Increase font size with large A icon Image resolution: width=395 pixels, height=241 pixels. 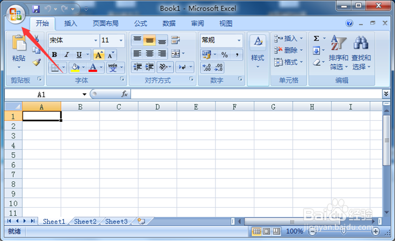pyautogui.click(x=99, y=55)
